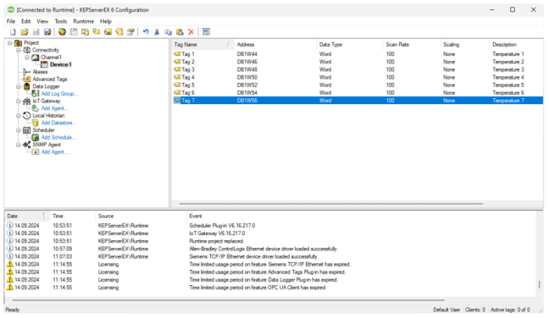Click the New Tag Group toolbar icon
The image size is (549, 318).
[x=85, y=32]
